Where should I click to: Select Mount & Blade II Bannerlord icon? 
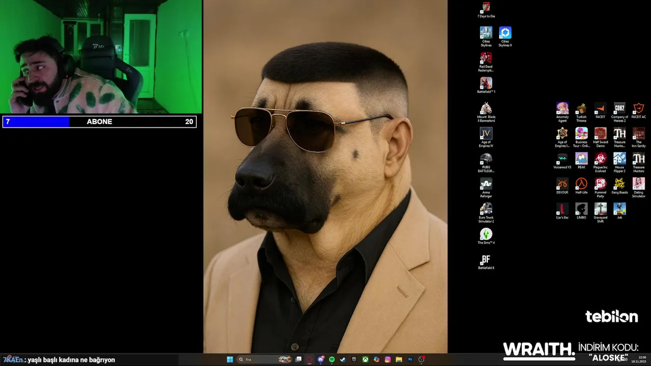pos(486,112)
